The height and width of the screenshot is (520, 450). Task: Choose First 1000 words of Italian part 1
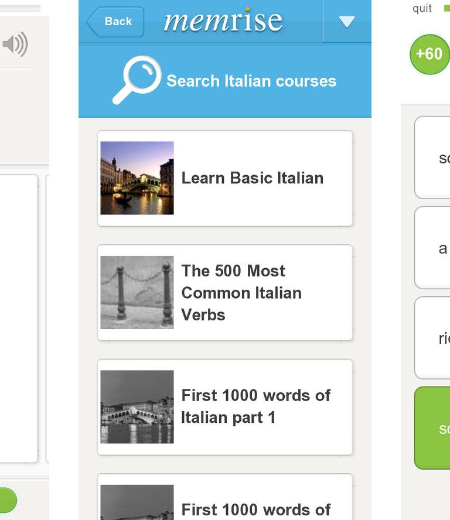click(x=255, y=406)
